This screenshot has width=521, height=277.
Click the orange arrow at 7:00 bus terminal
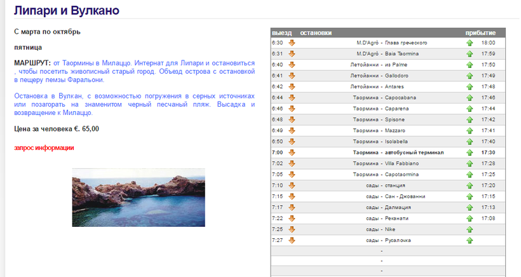292,152
